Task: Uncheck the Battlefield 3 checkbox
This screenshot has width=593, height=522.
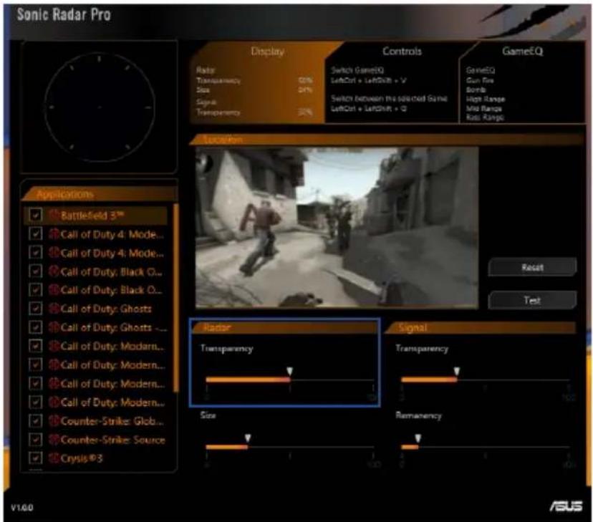Action: point(36,215)
